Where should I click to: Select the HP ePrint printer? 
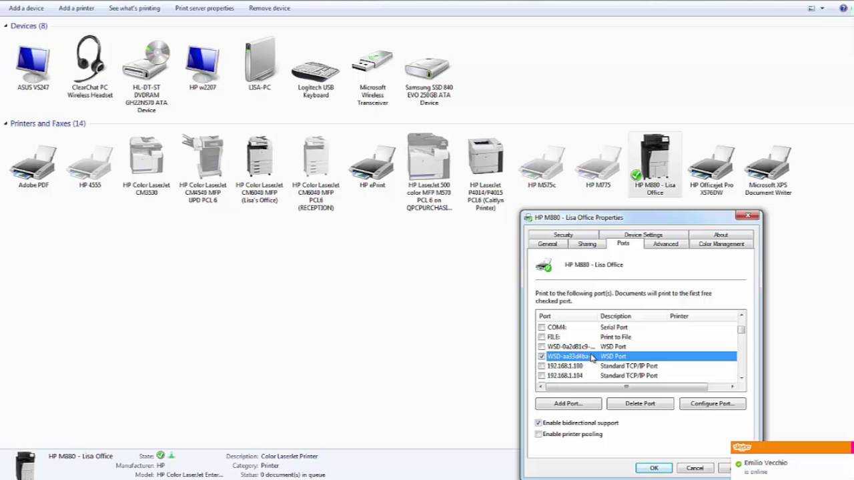372,168
